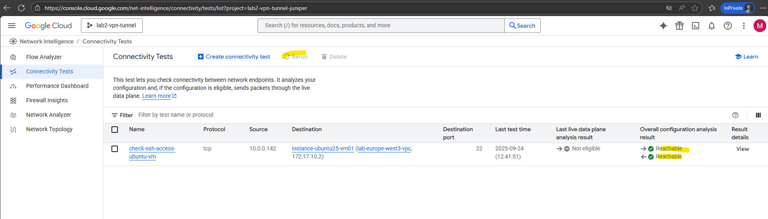Click the Protocol column header
The image size is (768, 219).
[214, 129]
